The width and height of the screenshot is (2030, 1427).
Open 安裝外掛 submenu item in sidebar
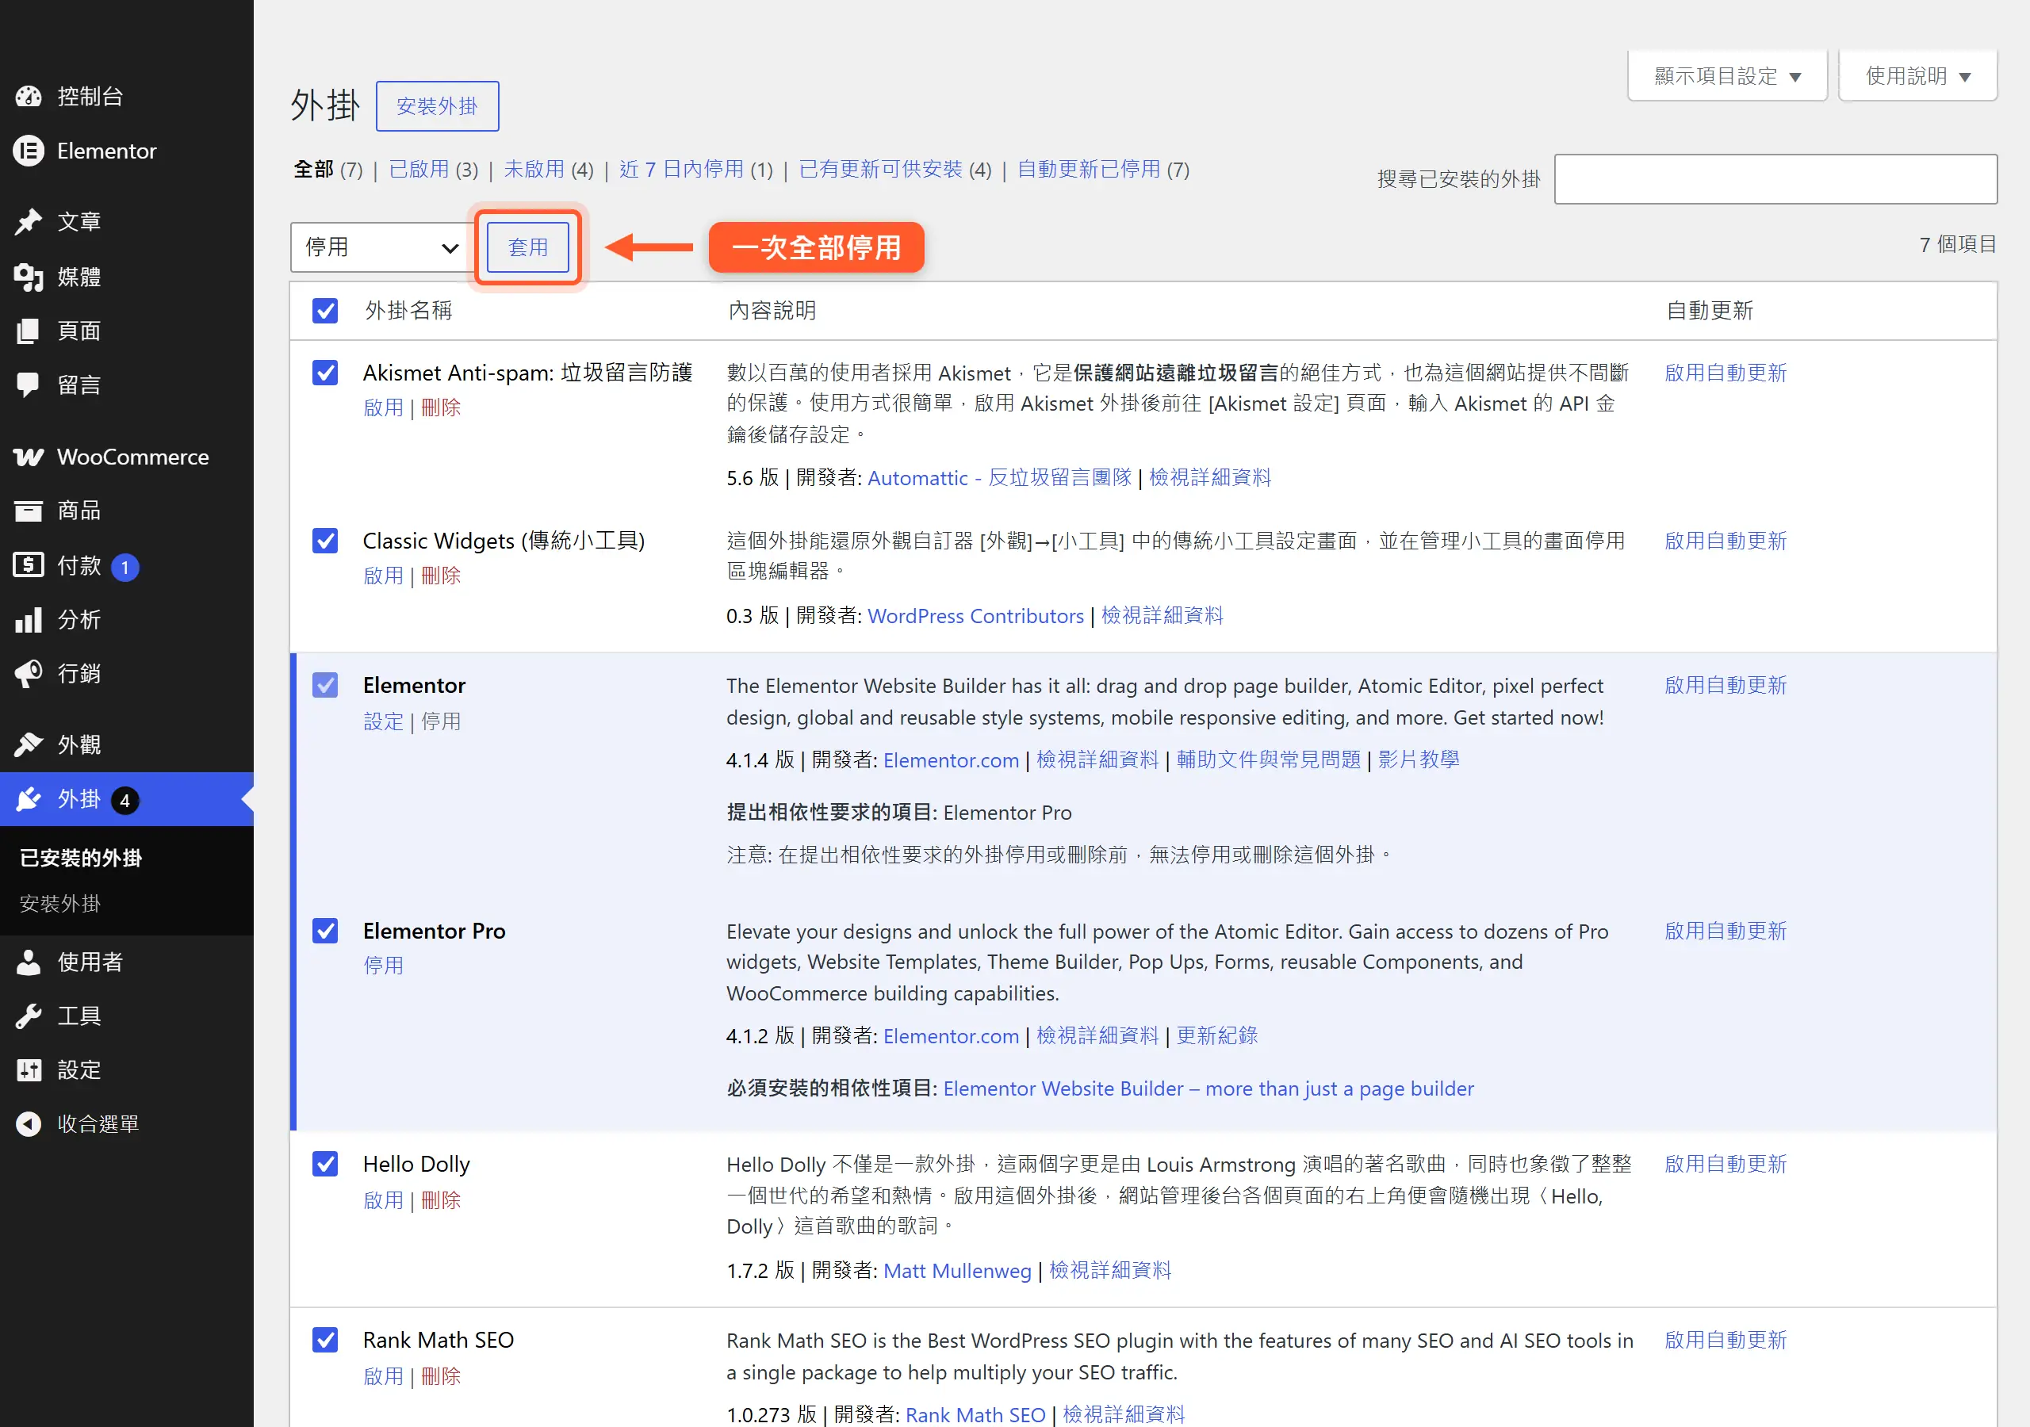[60, 904]
